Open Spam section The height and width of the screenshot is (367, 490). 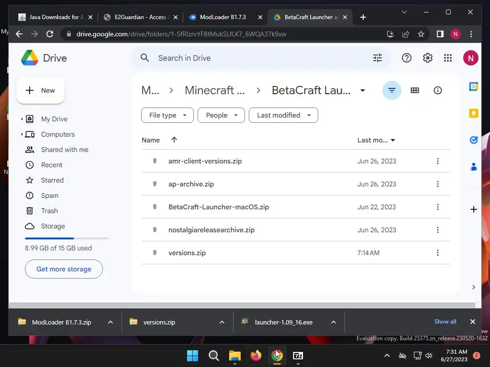tap(50, 195)
